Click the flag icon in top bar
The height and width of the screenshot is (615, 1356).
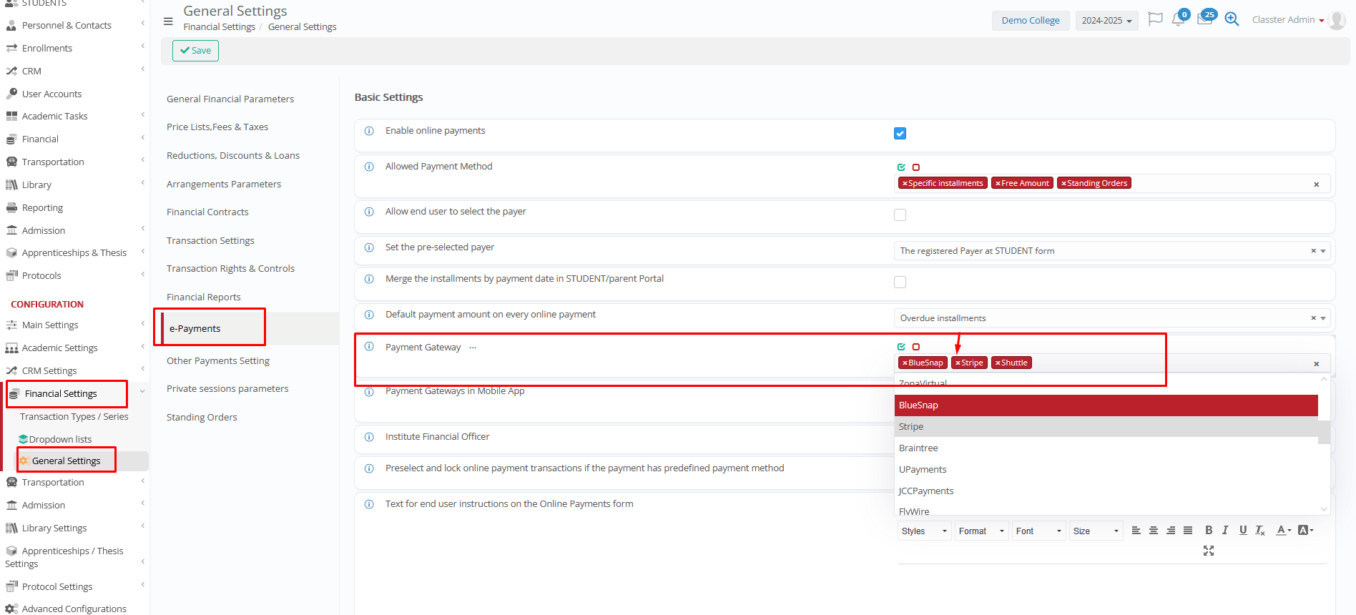point(1154,19)
